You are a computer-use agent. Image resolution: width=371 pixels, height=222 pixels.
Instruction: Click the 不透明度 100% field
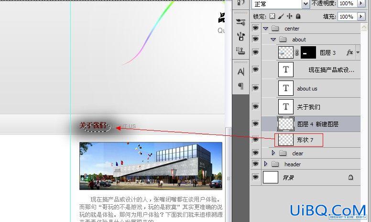click(348, 3)
